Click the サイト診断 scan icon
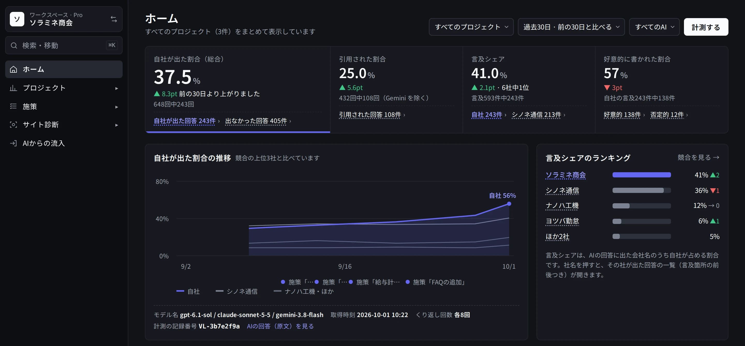Image resolution: width=745 pixels, height=346 pixels. pos(13,125)
